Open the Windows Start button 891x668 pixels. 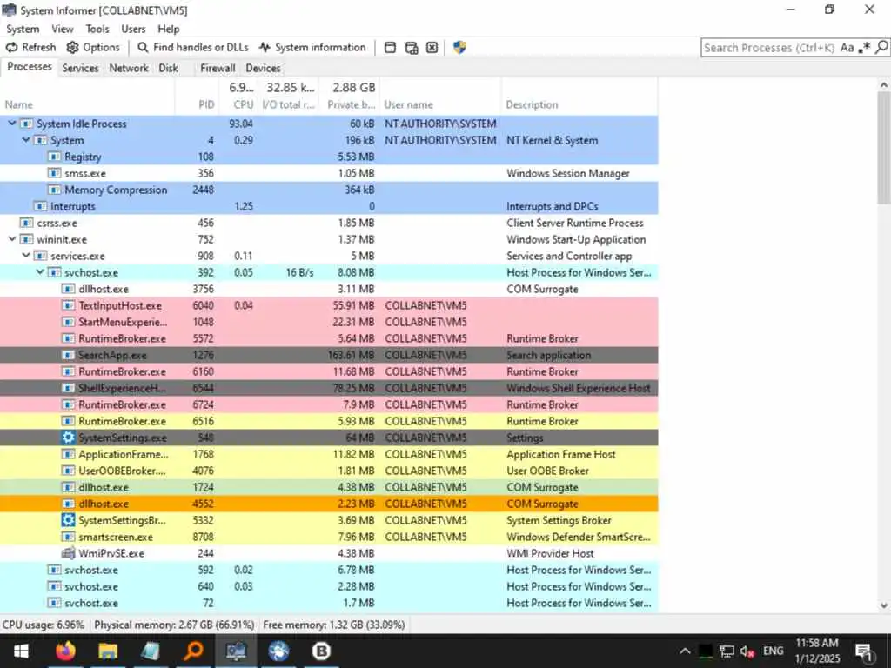(x=21, y=651)
